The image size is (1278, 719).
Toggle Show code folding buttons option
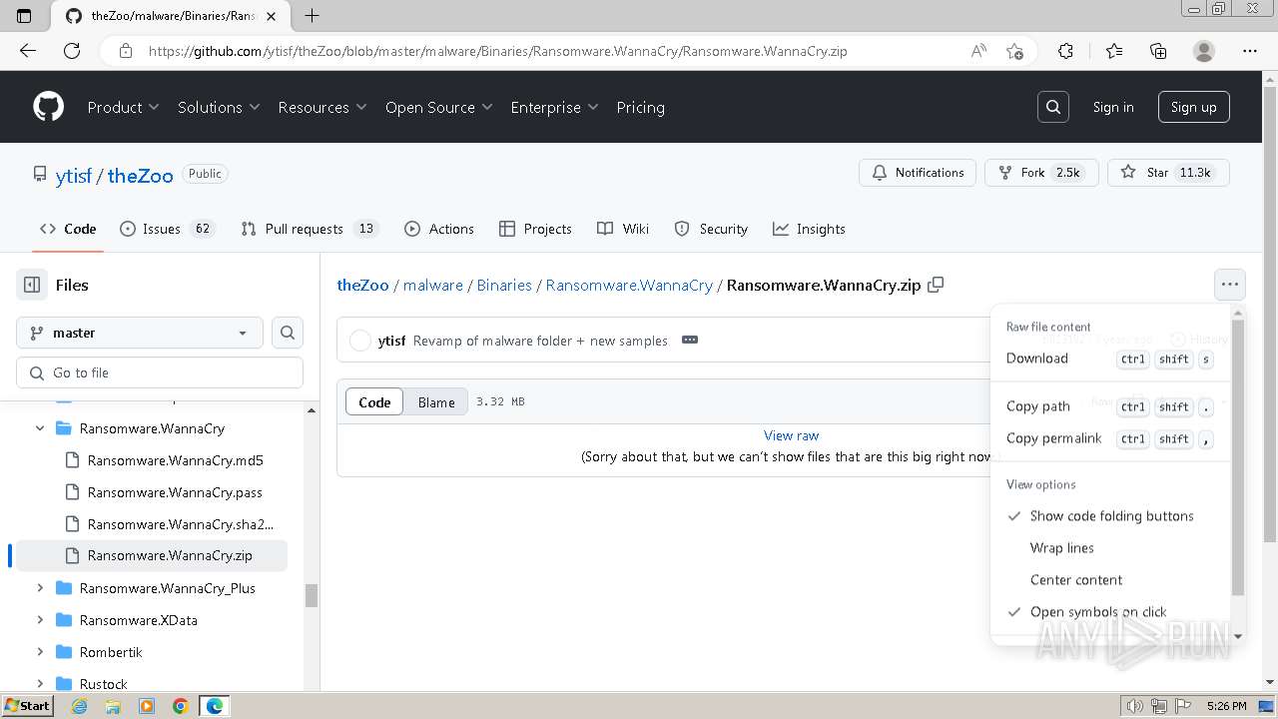point(1111,516)
